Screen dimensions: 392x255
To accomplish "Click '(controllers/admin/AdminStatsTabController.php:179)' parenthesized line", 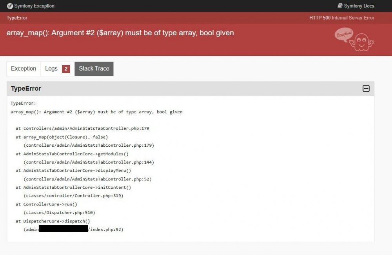I will coord(89,146).
